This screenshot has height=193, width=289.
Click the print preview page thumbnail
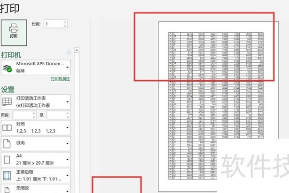pyautogui.click(x=218, y=107)
